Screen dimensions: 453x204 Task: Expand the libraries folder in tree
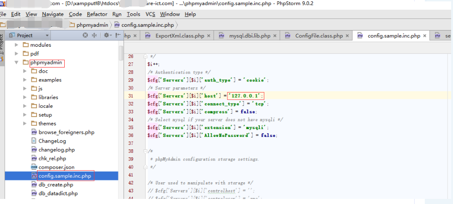[x=25, y=97]
